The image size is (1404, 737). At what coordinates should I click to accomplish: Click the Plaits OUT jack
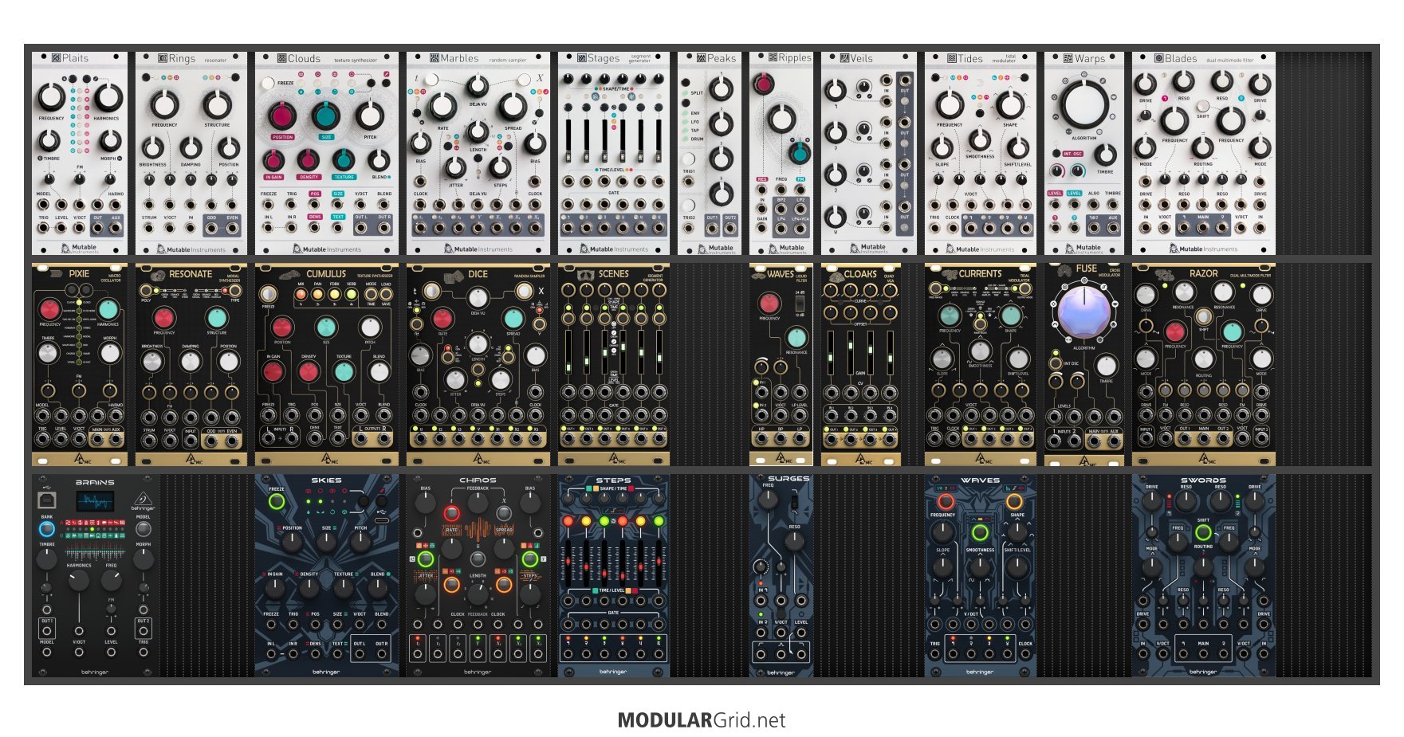[x=98, y=228]
